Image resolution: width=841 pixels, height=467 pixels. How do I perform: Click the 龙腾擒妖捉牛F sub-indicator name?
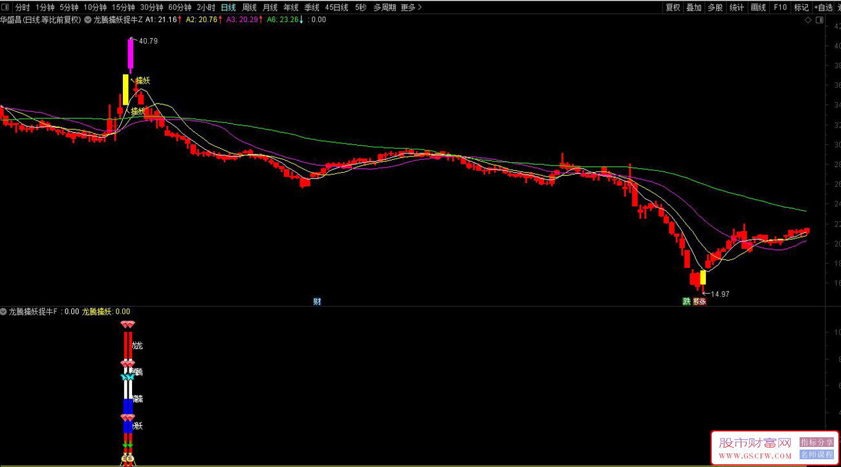pyautogui.click(x=34, y=312)
